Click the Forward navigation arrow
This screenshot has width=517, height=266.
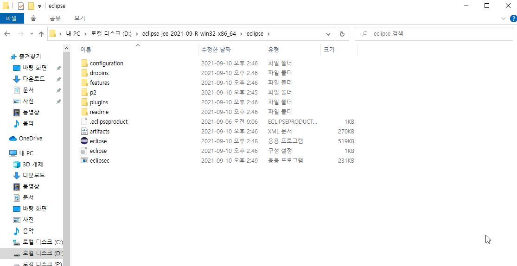(20, 34)
